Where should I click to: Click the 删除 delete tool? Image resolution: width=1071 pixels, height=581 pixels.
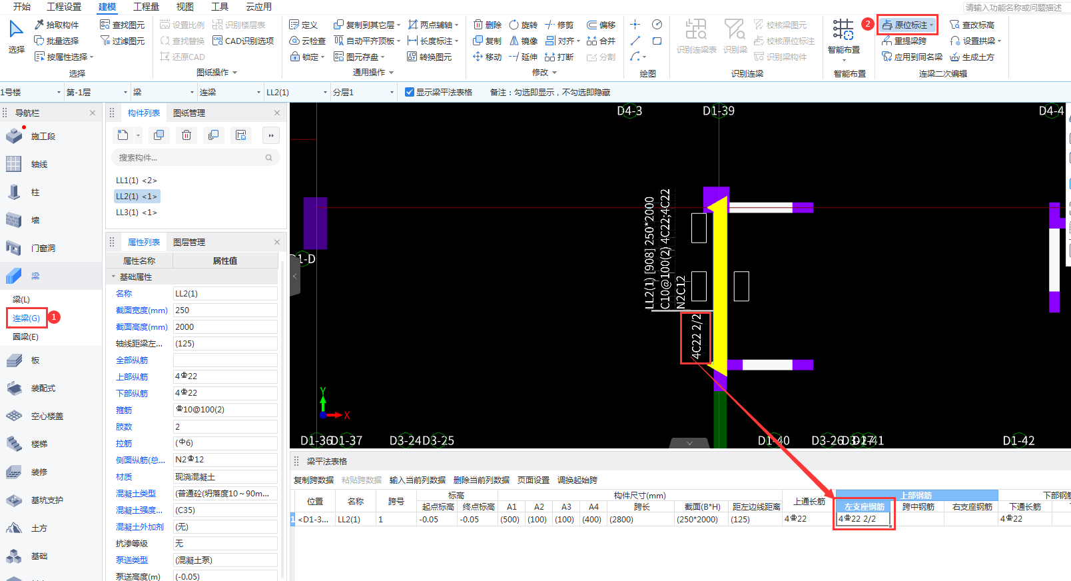(488, 25)
